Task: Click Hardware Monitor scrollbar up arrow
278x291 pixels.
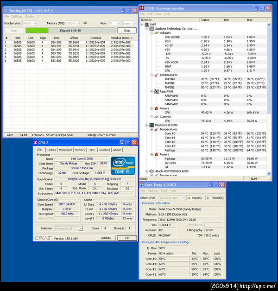Action: 269,25
